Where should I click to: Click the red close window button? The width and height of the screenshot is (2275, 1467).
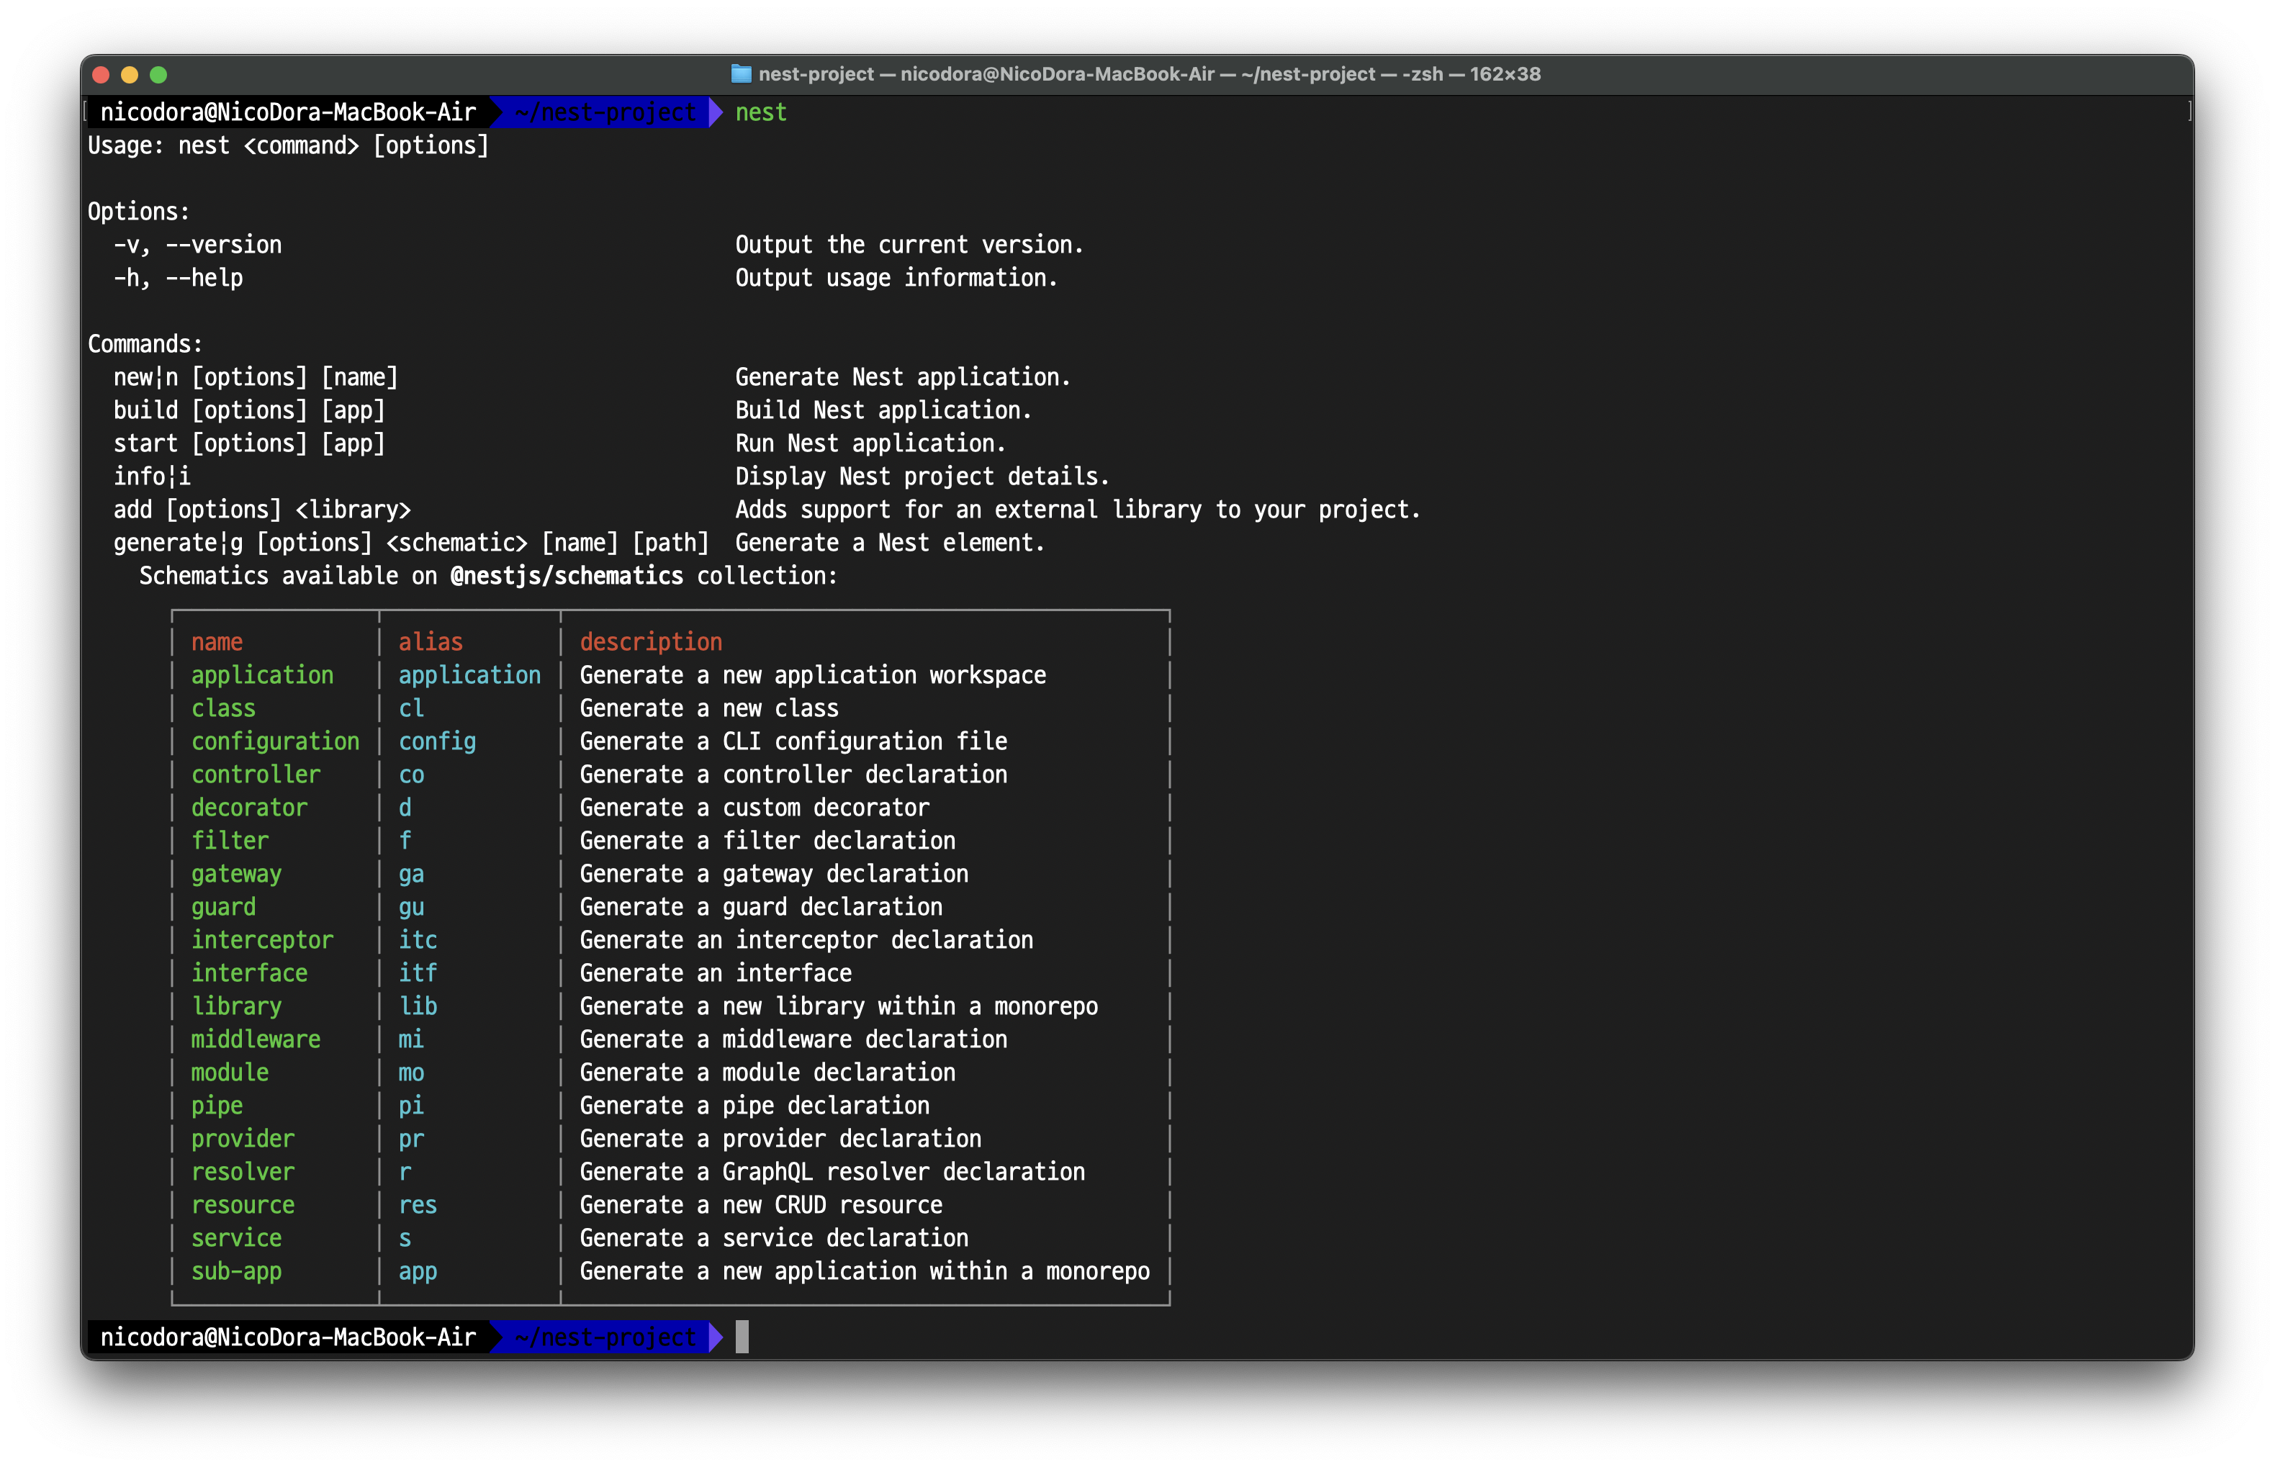point(102,74)
